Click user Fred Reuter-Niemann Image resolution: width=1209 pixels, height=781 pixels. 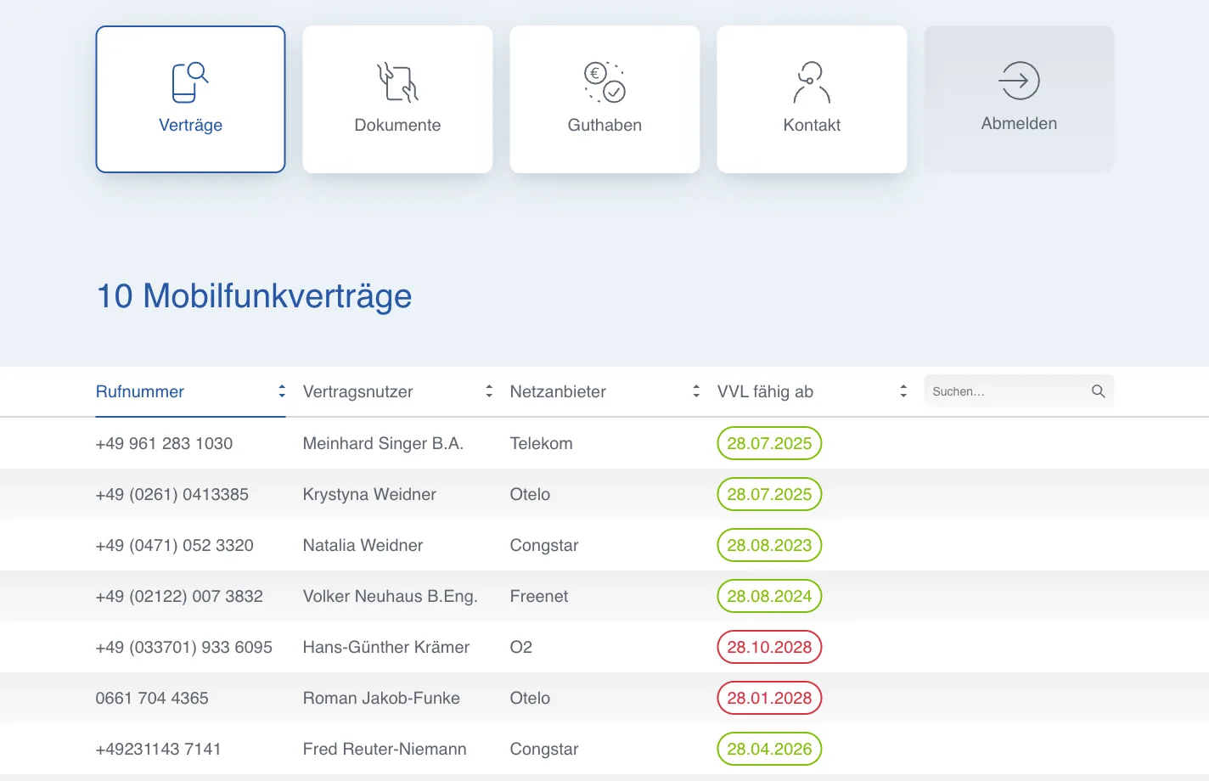tap(385, 749)
